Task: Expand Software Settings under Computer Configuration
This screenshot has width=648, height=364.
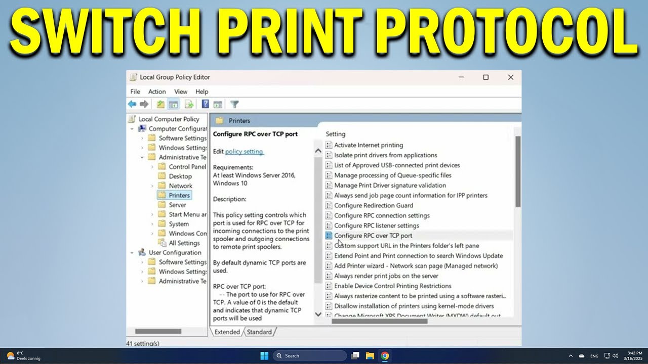Action: (142, 138)
